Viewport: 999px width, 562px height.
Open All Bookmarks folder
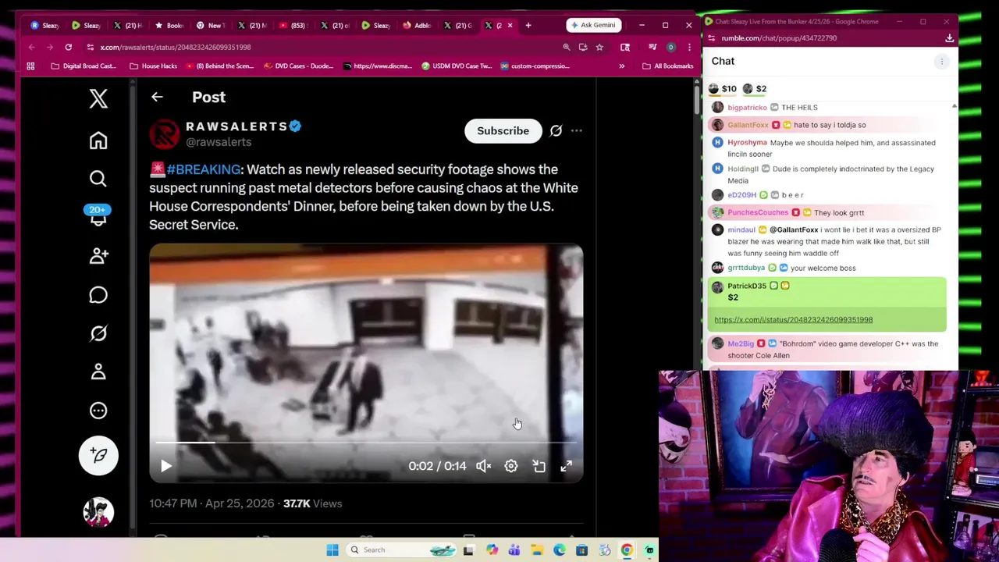coord(668,66)
